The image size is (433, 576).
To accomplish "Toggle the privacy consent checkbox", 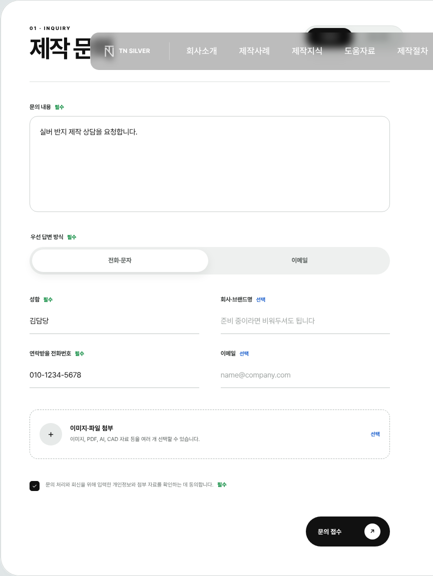I will (35, 486).
